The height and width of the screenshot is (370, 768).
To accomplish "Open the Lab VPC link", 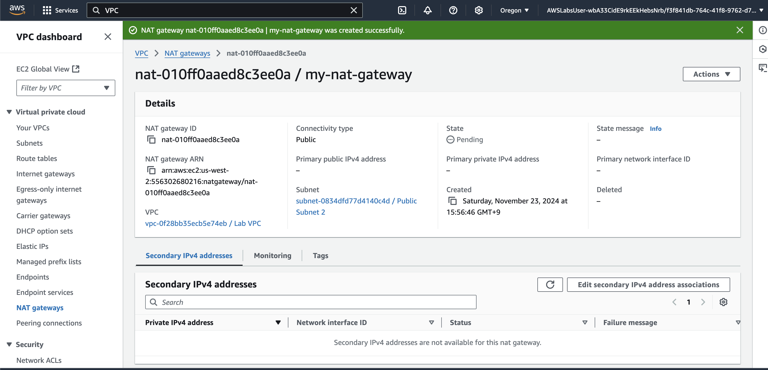I will coord(203,223).
